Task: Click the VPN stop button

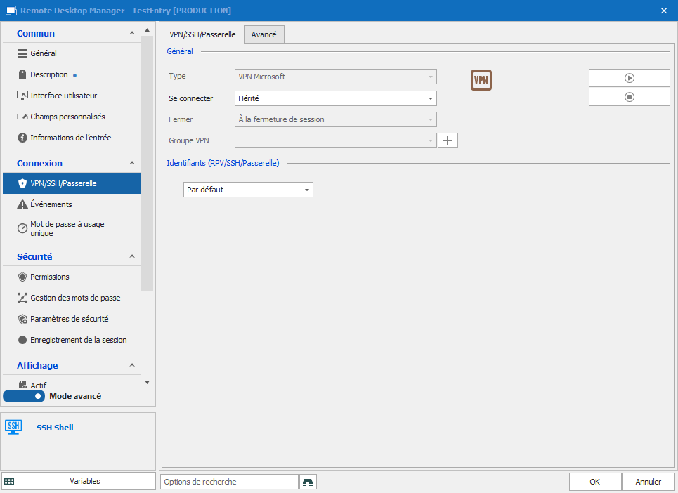Action: (629, 97)
